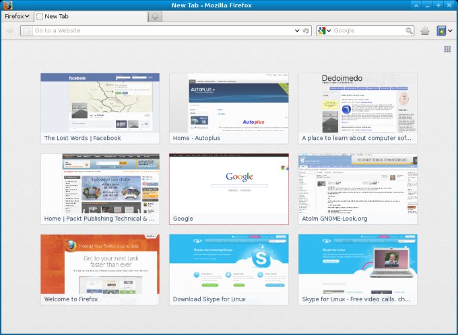Open the Atolm GNOME-Look.org thumbnail
Viewport: 458px width, 335px height.
[358, 189]
